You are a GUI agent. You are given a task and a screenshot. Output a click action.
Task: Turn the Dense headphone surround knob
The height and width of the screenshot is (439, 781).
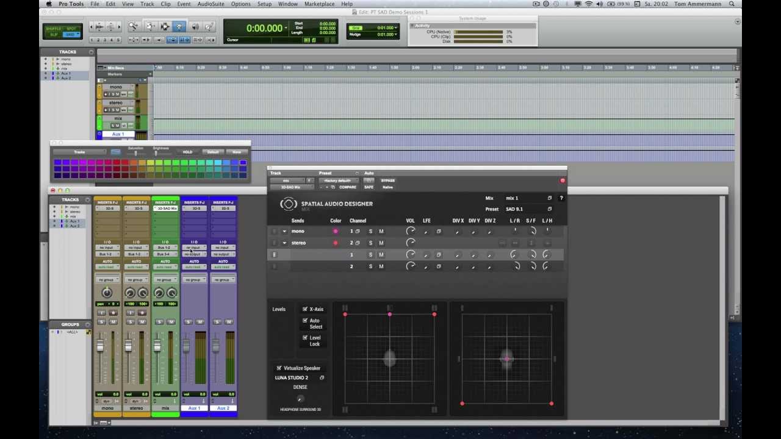coord(300,398)
